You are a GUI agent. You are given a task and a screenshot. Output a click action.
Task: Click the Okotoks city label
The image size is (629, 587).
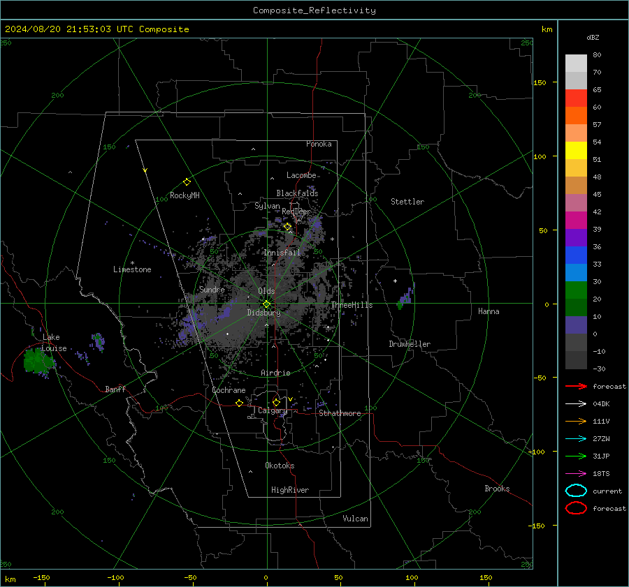(280, 466)
